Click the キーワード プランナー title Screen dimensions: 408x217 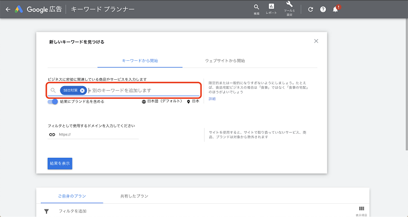click(103, 9)
